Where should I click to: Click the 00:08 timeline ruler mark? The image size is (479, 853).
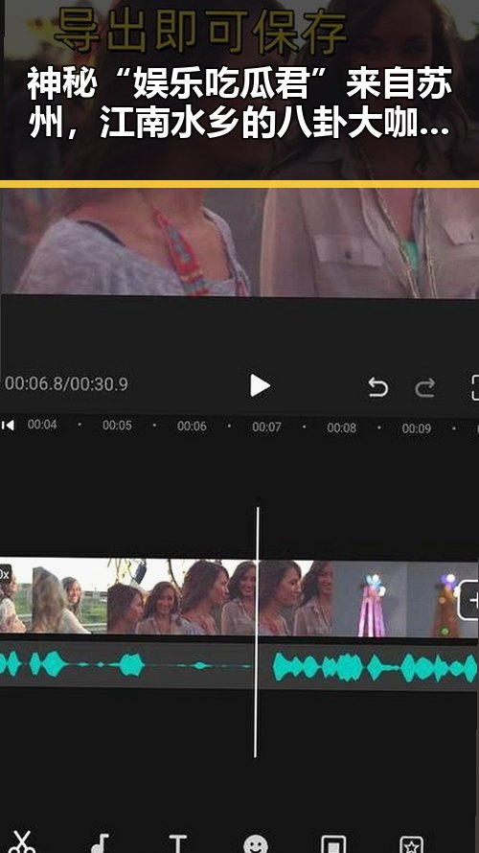point(341,427)
